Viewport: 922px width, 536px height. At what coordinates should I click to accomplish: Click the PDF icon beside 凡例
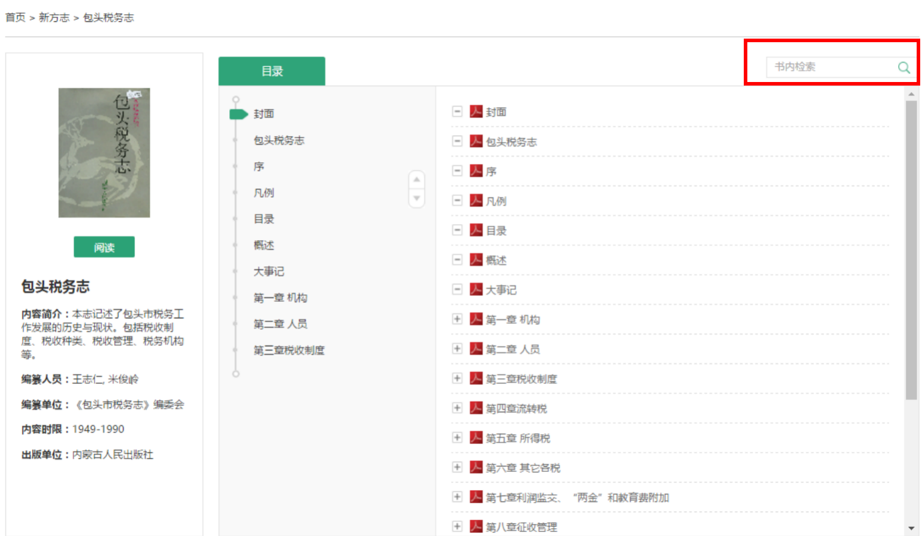[476, 200]
